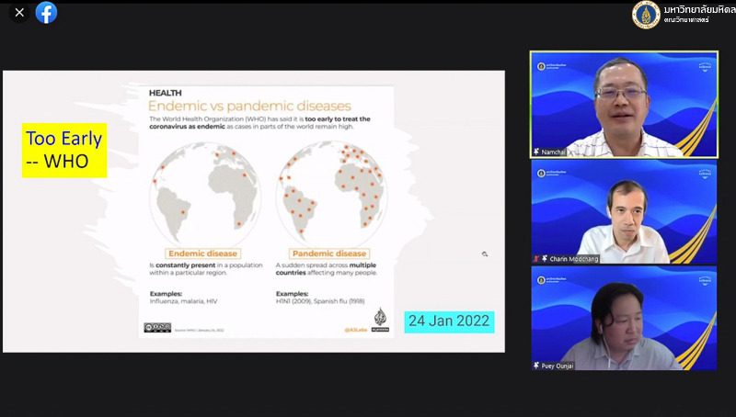
Task: Click the cyan '24 Jan 2022' date label
Action: coord(449,321)
